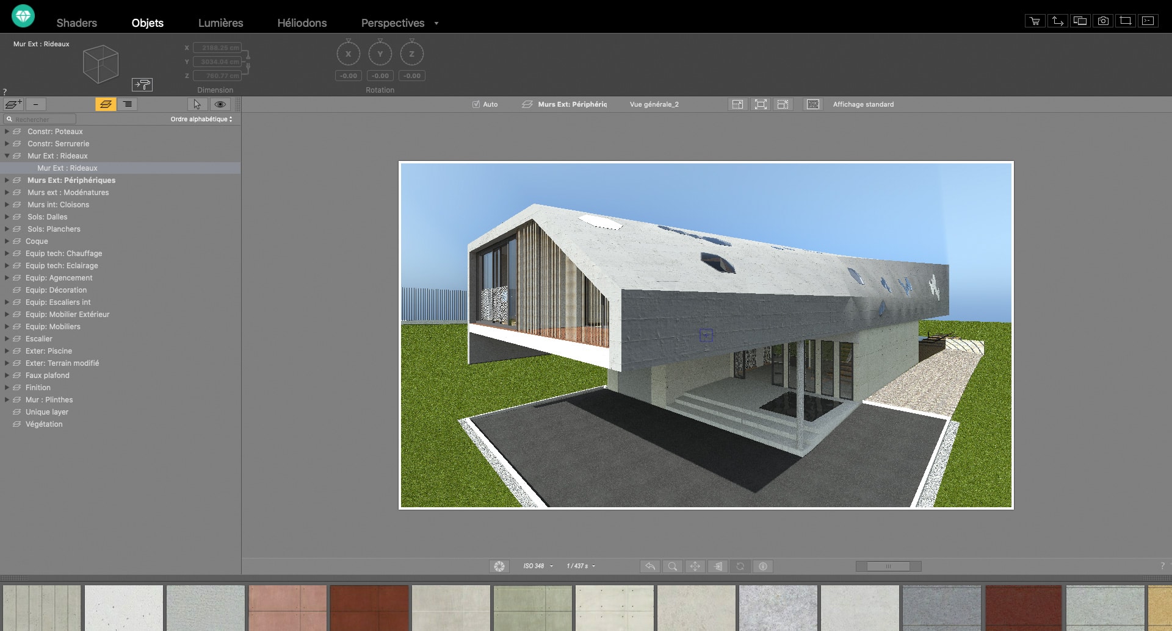Expand the Sols: Dalles layer group
This screenshot has width=1172, height=631.
6,217
